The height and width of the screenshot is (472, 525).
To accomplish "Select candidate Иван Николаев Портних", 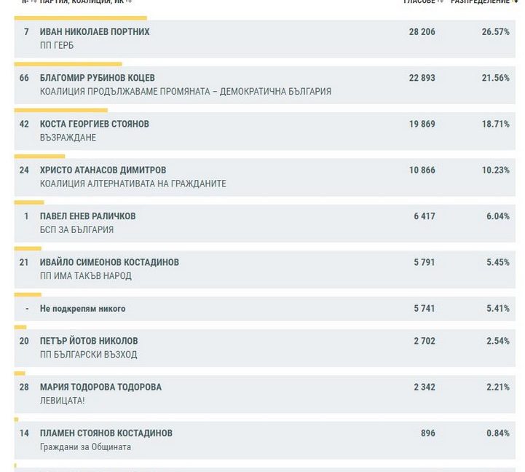I will pos(95,32).
